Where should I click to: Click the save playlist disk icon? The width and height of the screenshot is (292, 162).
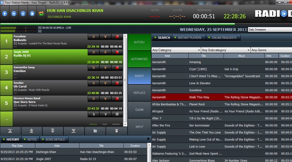pyautogui.click(x=116, y=131)
